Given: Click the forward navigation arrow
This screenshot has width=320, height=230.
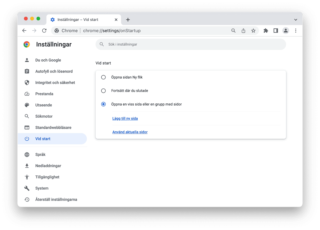Looking at the screenshot, I should pos(34,31).
